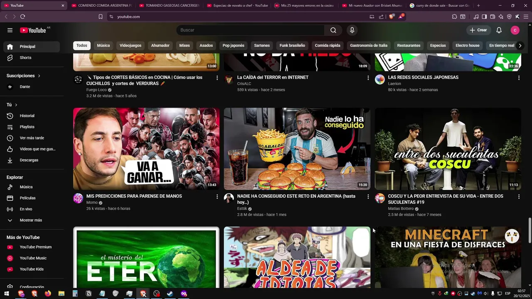Open Música under Explorar
532x299 pixels.
(x=32, y=187)
